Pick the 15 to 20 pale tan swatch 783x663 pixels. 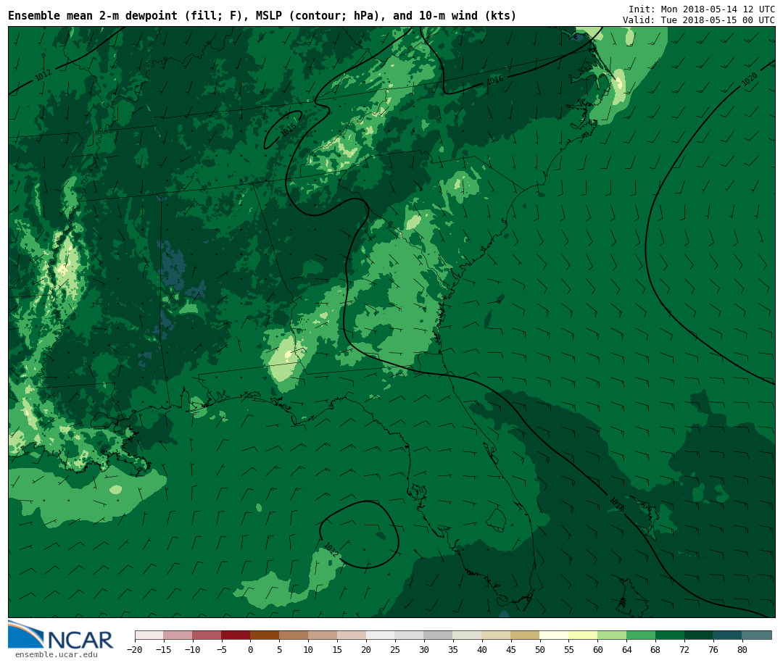coord(352,635)
